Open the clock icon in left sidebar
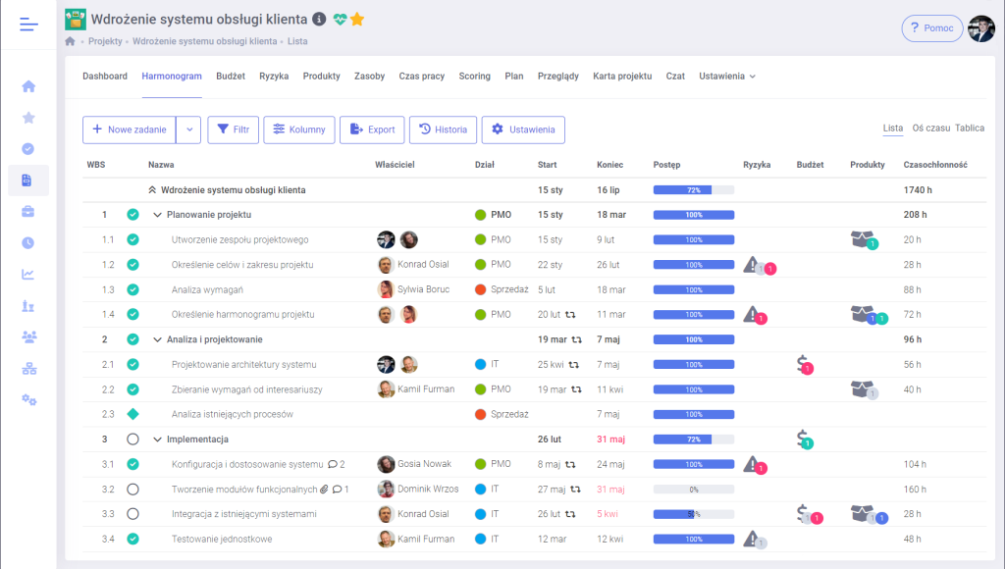1005x569 pixels. (x=28, y=242)
